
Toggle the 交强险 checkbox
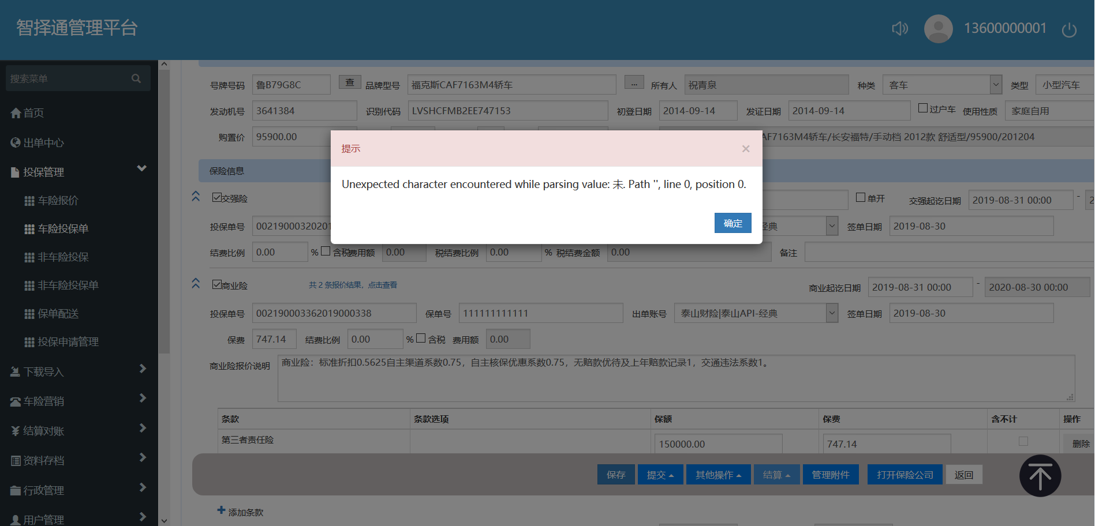217,197
